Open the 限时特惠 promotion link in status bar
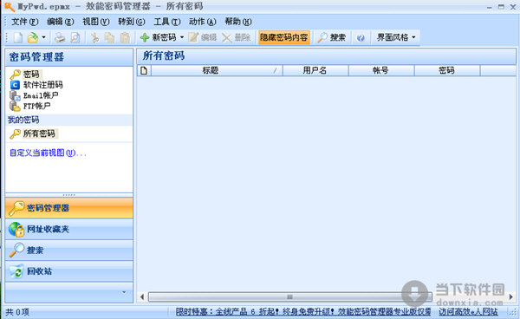 point(303,312)
